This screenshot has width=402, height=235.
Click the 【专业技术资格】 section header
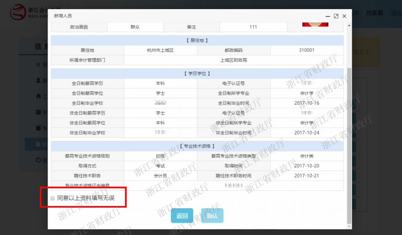[197, 146]
